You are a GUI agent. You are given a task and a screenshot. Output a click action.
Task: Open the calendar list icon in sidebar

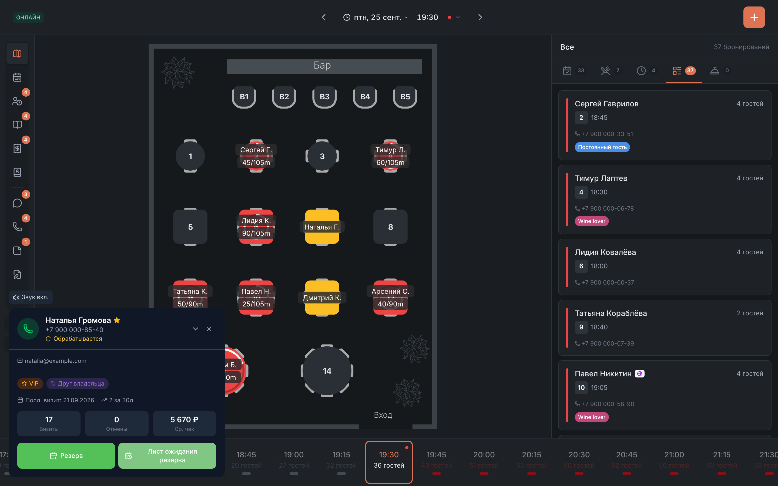click(x=17, y=77)
